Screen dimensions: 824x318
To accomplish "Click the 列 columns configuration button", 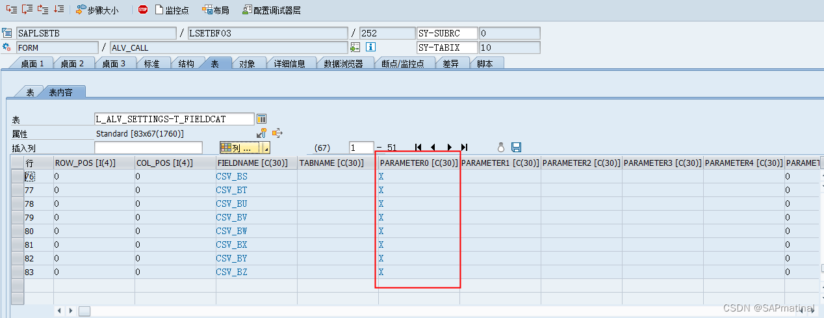I will pyautogui.click(x=240, y=148).
